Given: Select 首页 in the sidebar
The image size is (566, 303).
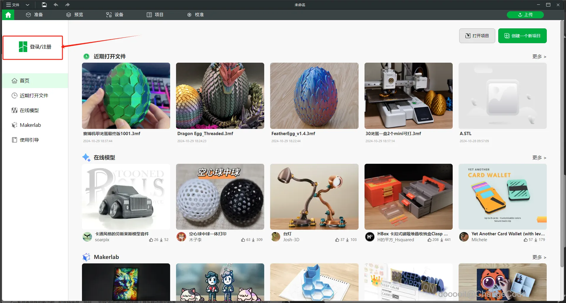Looking at the screenshot, I should click(35, 81).
